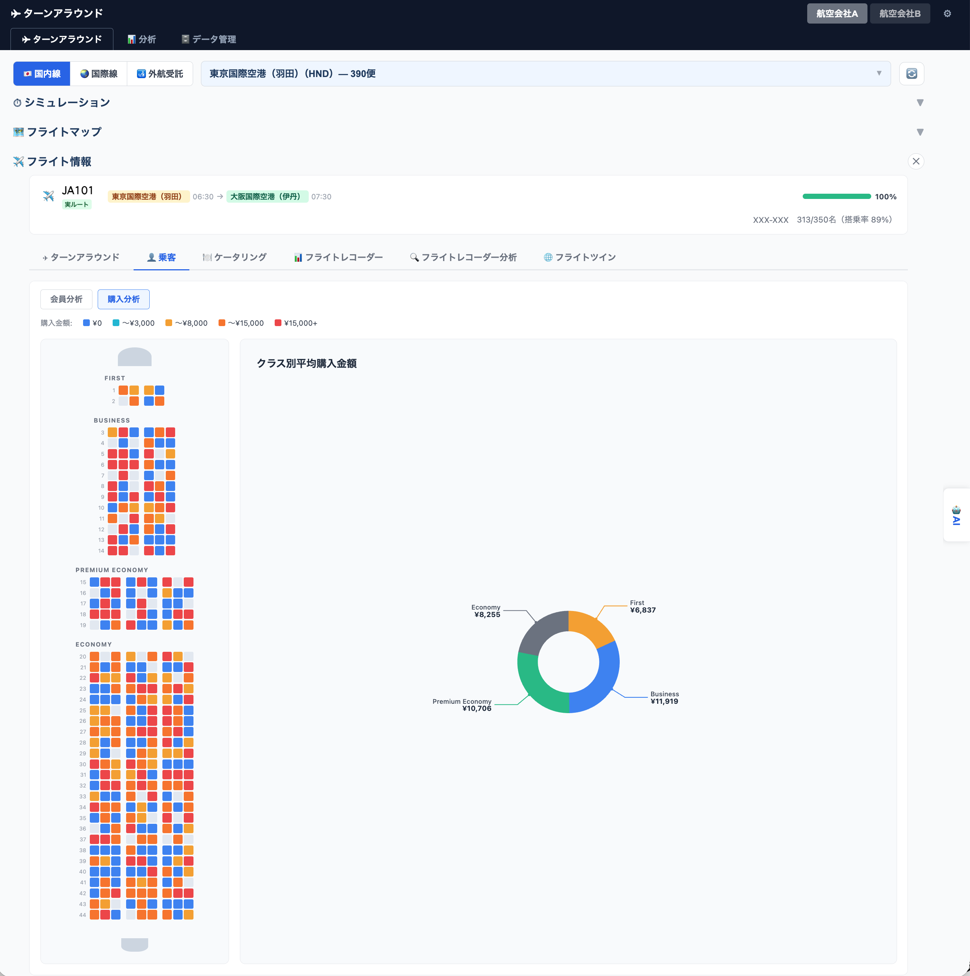Viewport: 970px width, 976px height.
Task: Select first seat in Business row 14
Action: [112, 551]
